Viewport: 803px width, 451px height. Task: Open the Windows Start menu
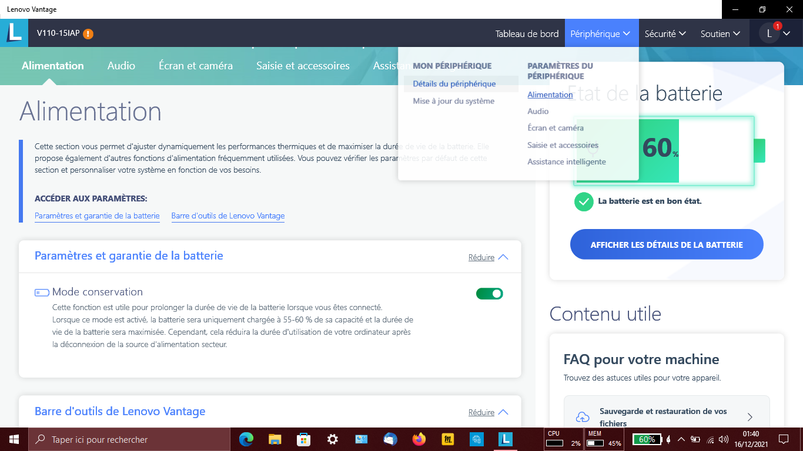click(14, 439)
